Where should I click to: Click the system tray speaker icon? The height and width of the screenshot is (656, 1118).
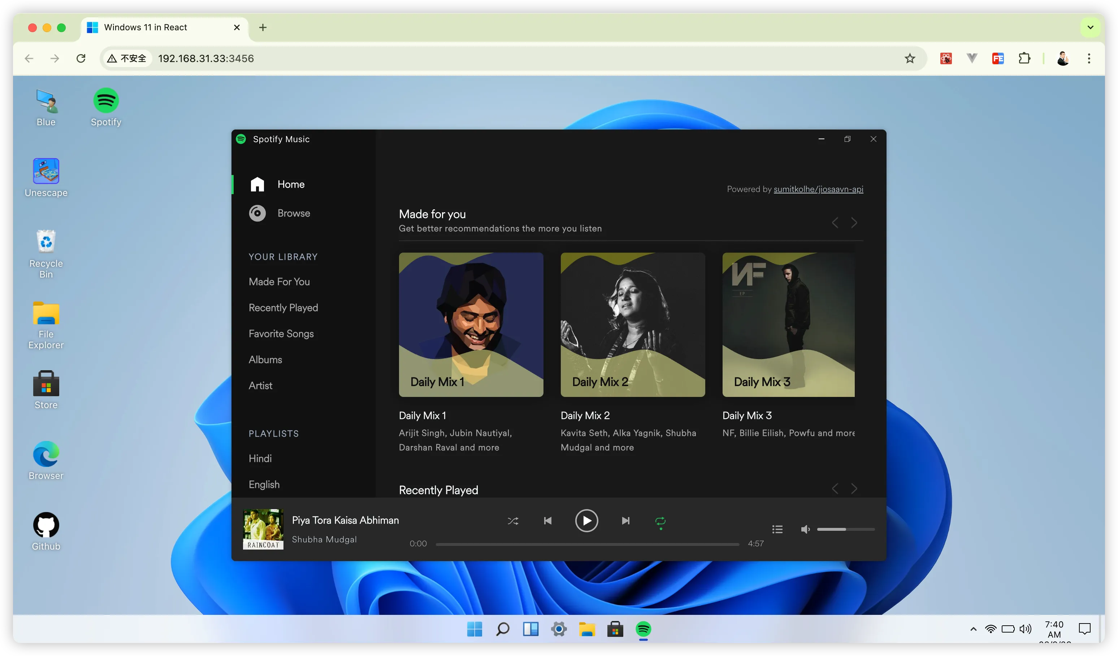pos(1025,629)
